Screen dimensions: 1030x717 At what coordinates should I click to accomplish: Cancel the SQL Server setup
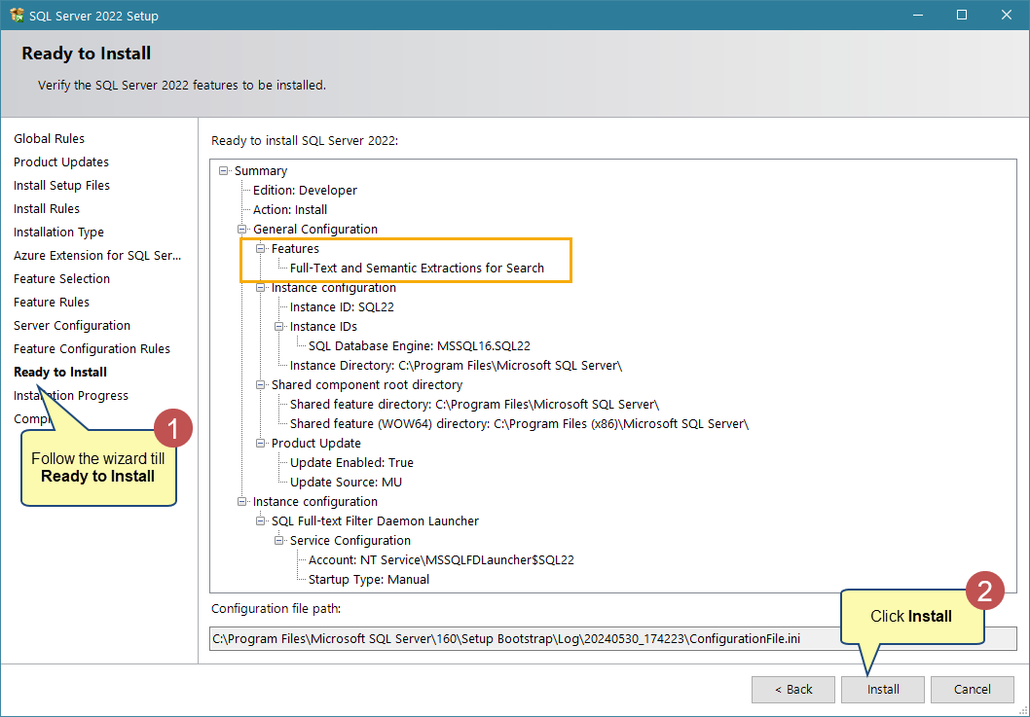[973, 690]
